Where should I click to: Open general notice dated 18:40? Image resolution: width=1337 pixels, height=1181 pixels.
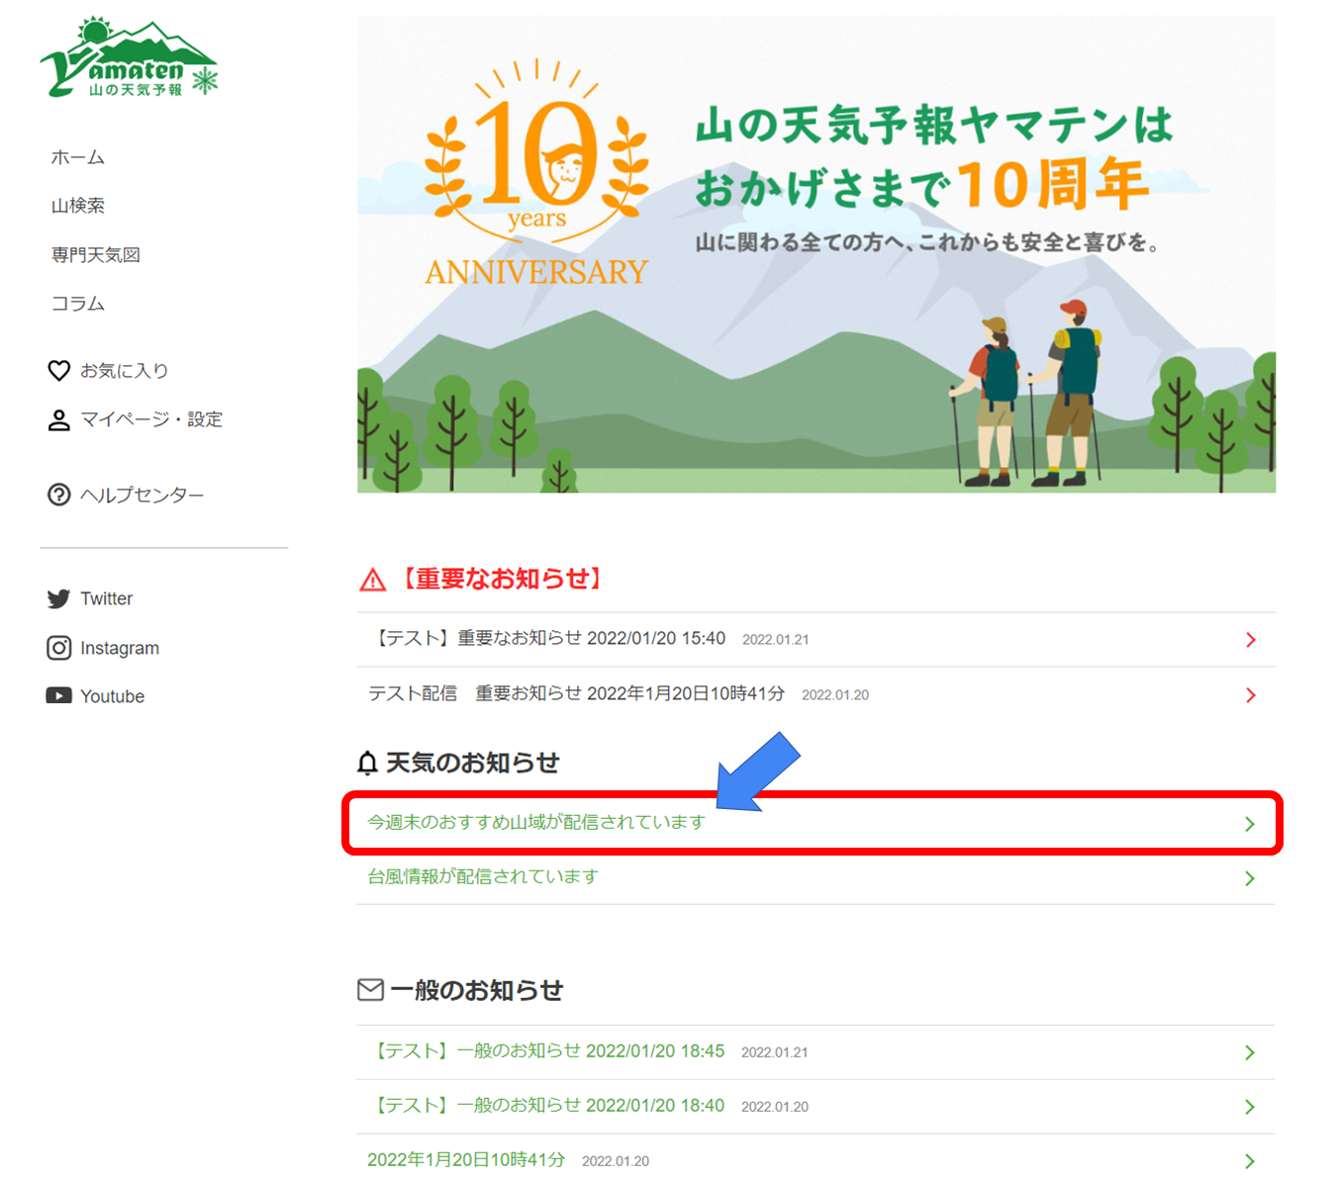click(x=550, y=1106)
